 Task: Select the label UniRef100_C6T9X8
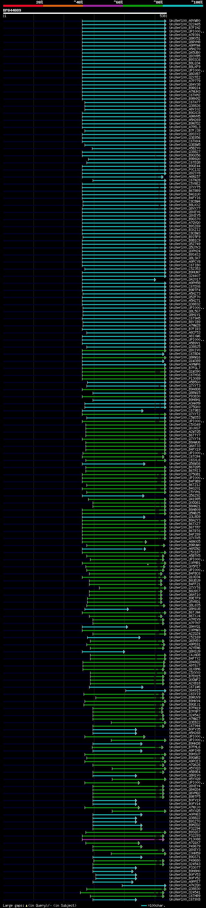185,899
